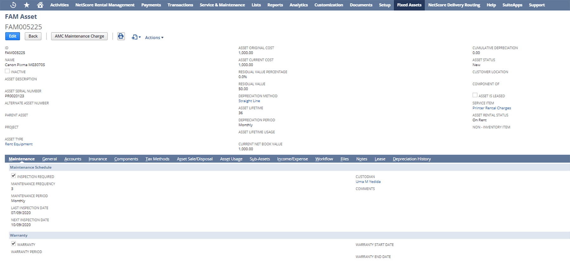
Task: Select the On Rent rental status value
Action: pyautogui.click(x=479, y=120)
